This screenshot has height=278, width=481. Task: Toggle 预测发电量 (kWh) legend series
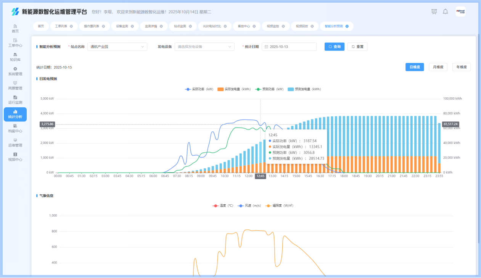pos(304,89)
